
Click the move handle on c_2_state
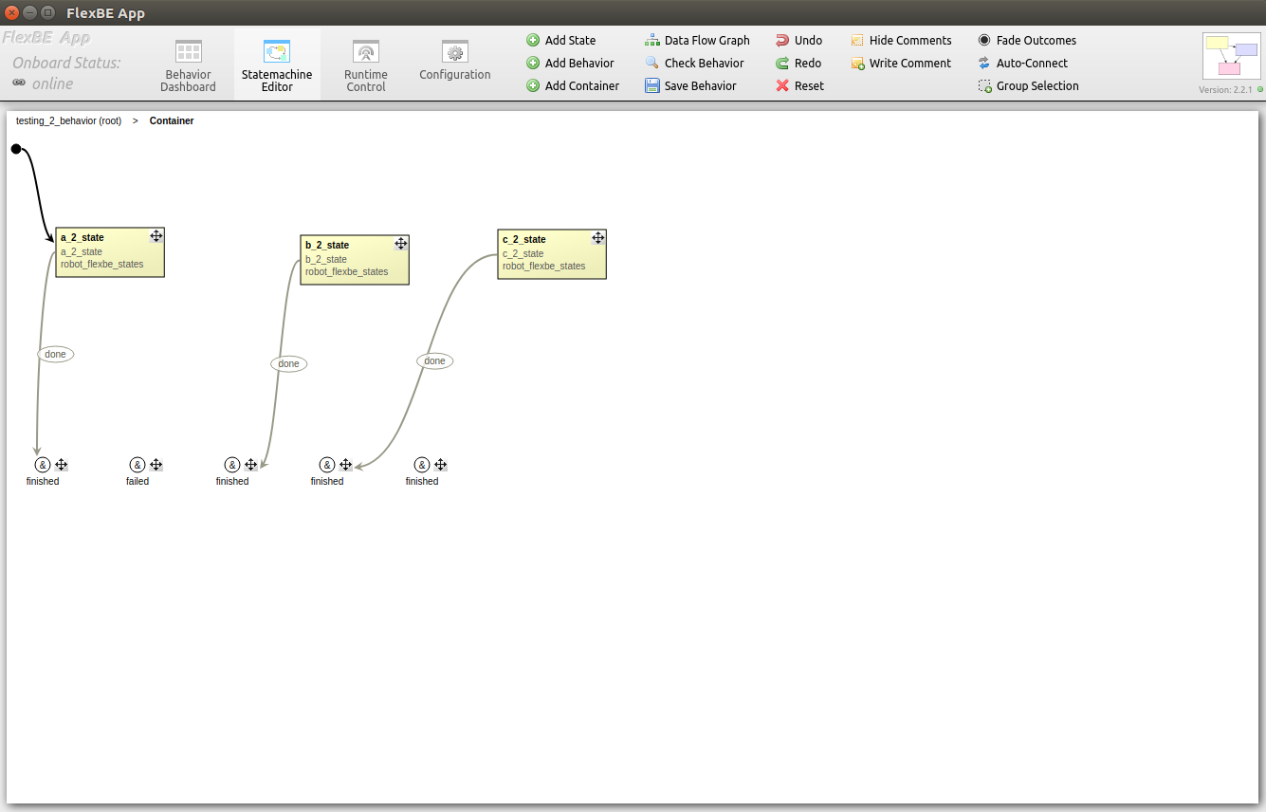coord(598,237)
